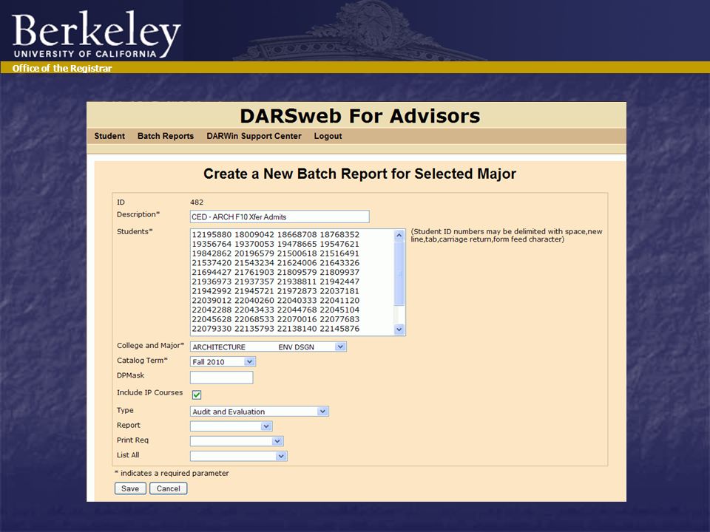Focus the DPMask input field
Viewport: 710px width, 532px height.
coord(221,378)
